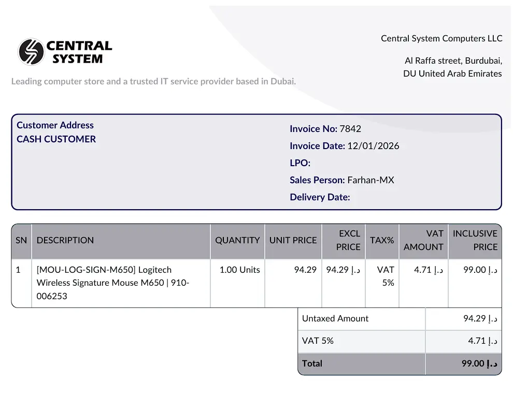
Task: Click the QUANTITY column header
Action: [237, 240]
